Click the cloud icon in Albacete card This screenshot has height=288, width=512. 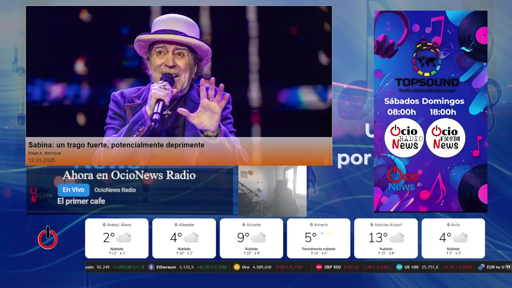pos(191,238)
